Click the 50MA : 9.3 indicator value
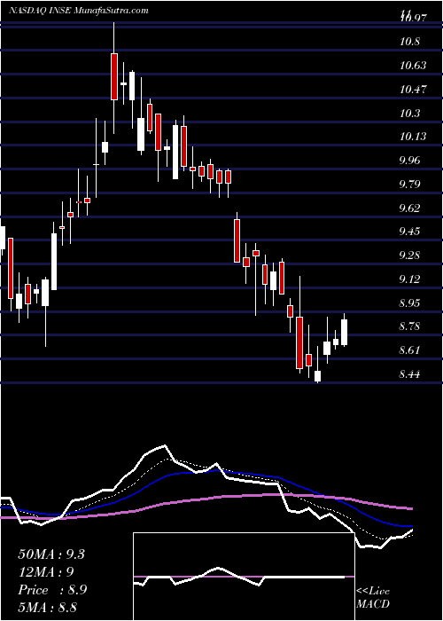This screenshot has width=443, height=621. (51, 554)
